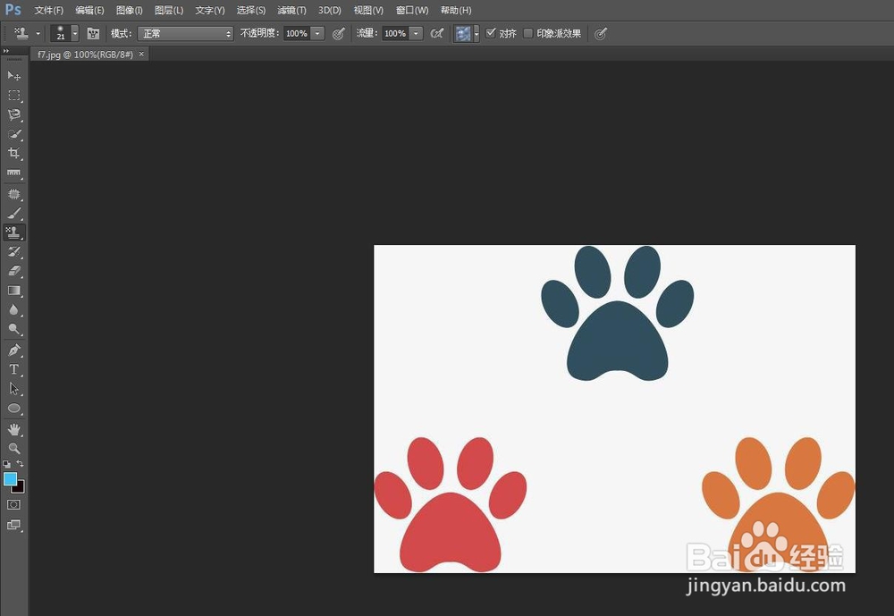Select the Rectangular Marquee tool
Image resolution: width=894 pixels, height=616 pixels.
pos(13,96)
